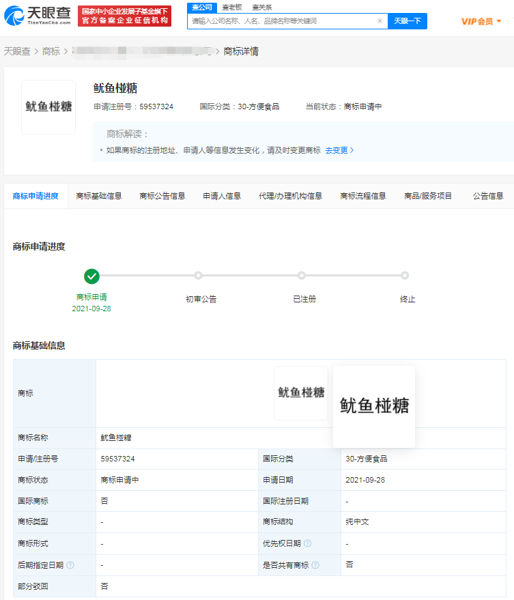
Task: Click the 已注册 progress step marker
Action: pyautogui.click(x=301, y=276)
